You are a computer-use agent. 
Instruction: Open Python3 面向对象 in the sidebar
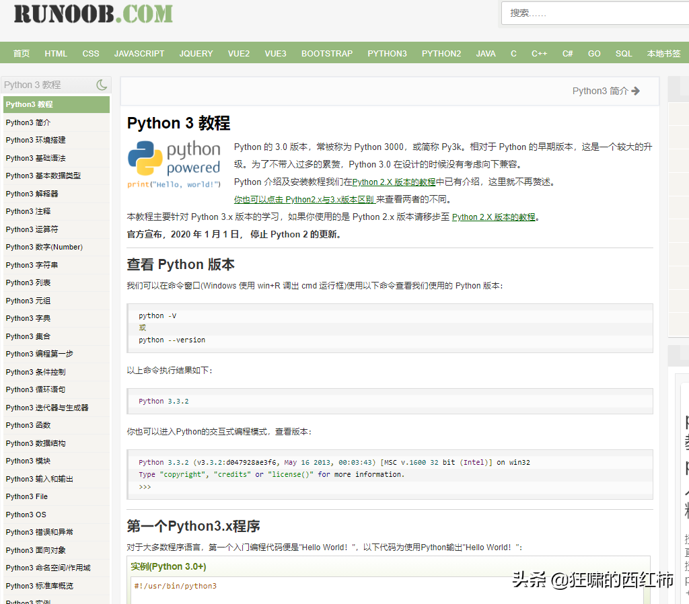coord(57,550)
